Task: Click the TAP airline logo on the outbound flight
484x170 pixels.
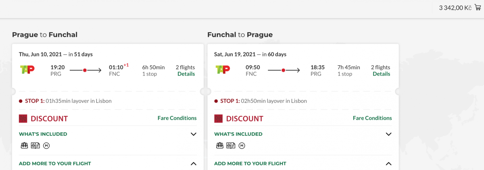Action: click(x=27, y=70)
